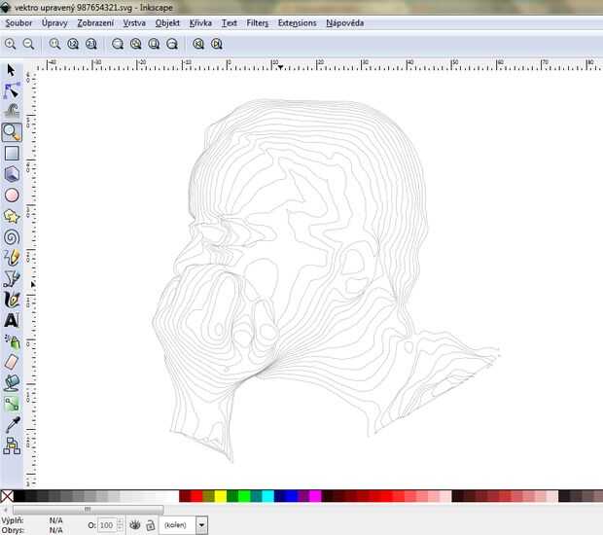Select the arrow Selector tool
Image resolution: width=603 pixels, height=535 pixels.
(x=12, y=70)
